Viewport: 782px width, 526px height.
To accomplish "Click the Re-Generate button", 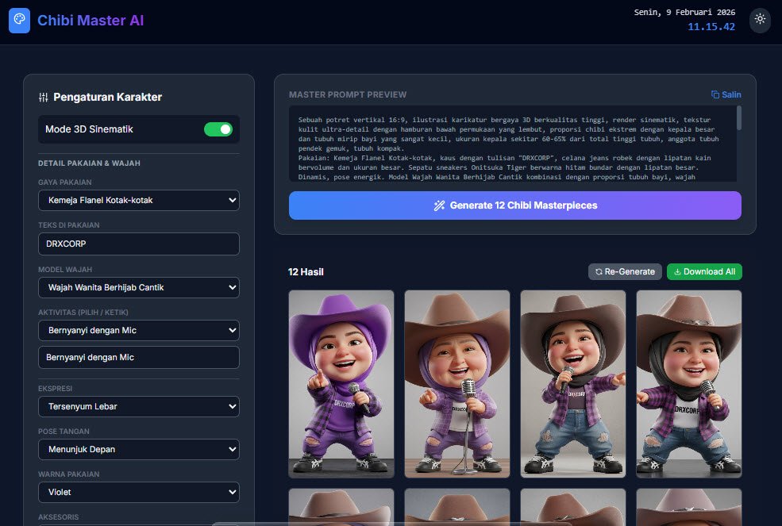I will (625, 271).
